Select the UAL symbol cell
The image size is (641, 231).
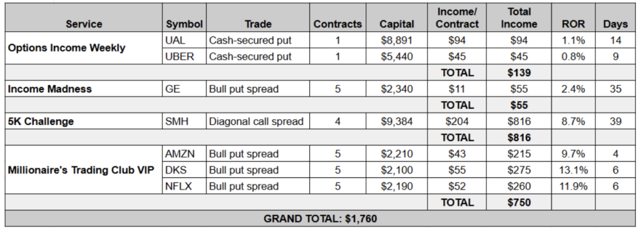tap(185, 41)
